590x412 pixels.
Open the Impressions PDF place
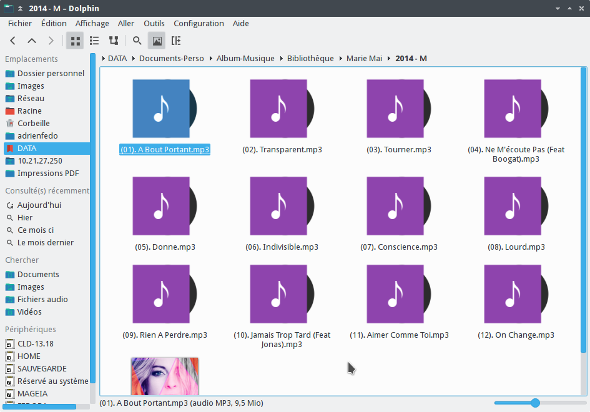(47, 173)
